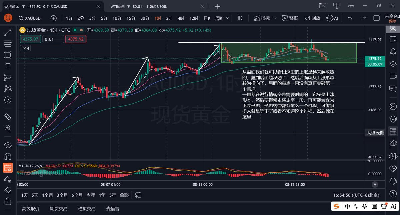
Task: Open the 模拟交易 bottom panel tab
Action: pyautogui.click(x=87, y=209)
